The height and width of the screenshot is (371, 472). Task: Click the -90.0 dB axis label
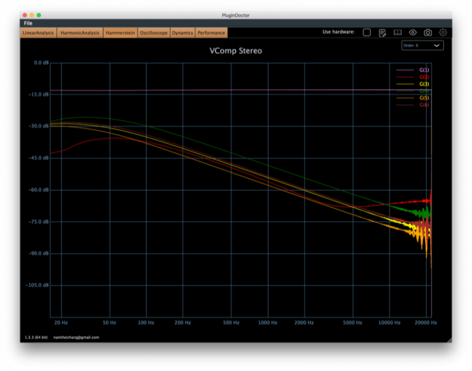(39, 253)
